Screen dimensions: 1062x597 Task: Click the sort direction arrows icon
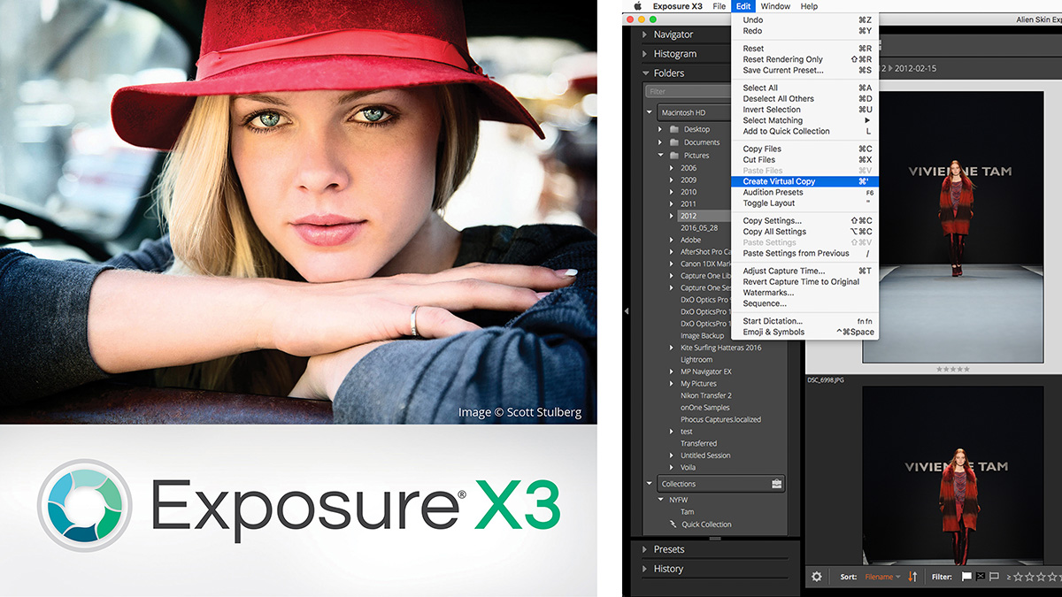912,576
